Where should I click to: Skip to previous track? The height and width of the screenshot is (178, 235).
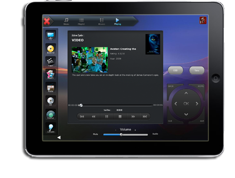(82, 116)
